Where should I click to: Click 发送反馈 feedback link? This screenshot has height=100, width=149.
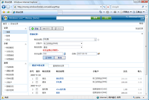(x=139, y=29)
